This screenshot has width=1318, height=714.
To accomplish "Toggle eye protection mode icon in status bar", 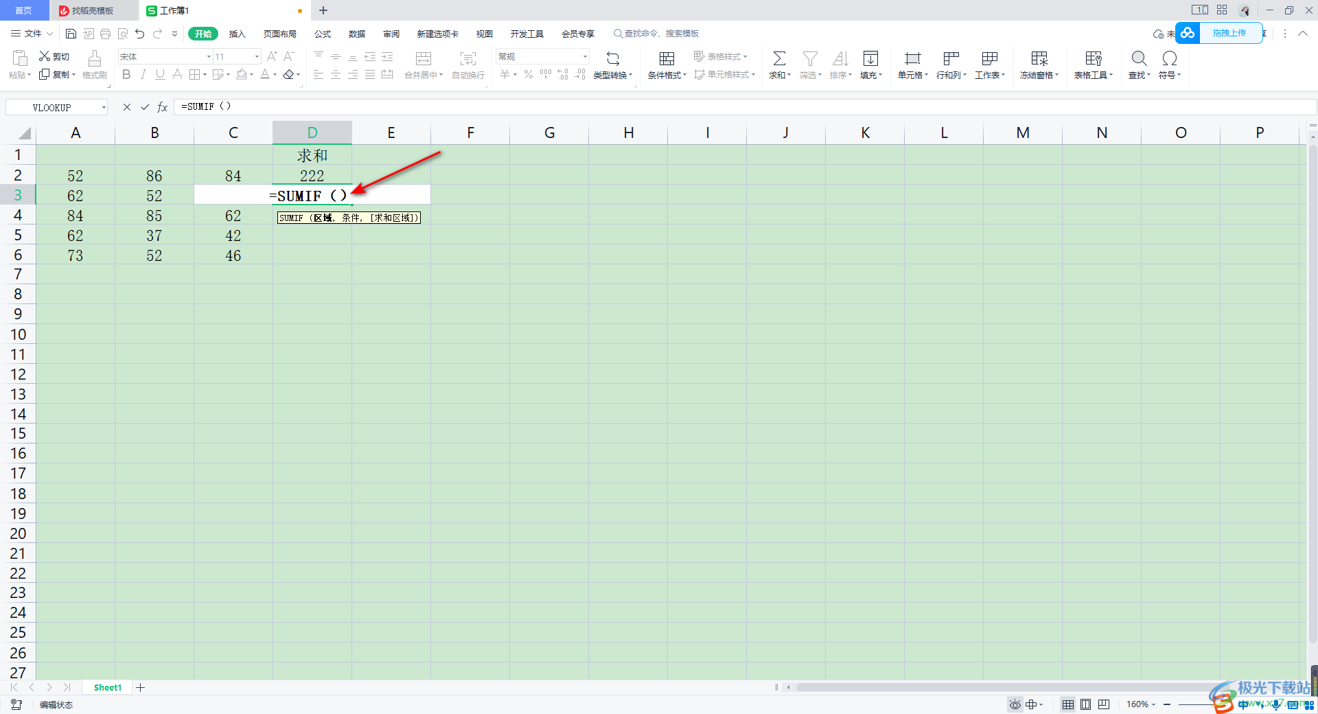I will [x=1015, y=704].
